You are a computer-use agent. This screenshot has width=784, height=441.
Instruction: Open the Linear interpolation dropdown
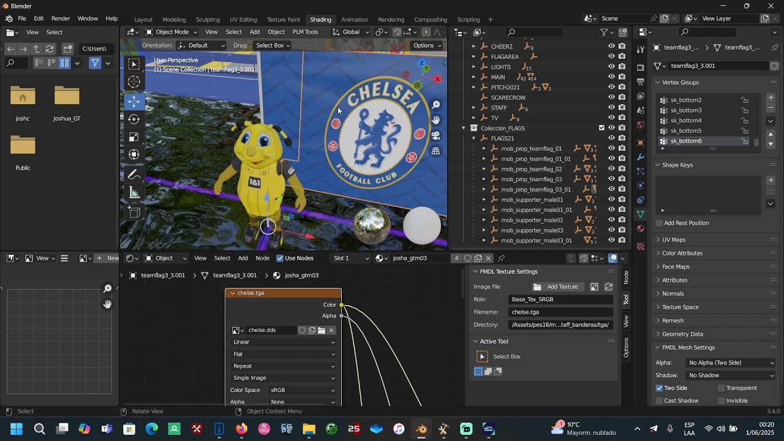tap(284, 342)
